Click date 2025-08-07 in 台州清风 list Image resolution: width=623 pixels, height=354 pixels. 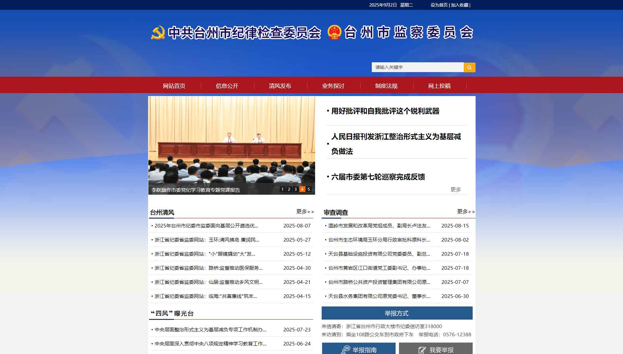coord(297,226)
